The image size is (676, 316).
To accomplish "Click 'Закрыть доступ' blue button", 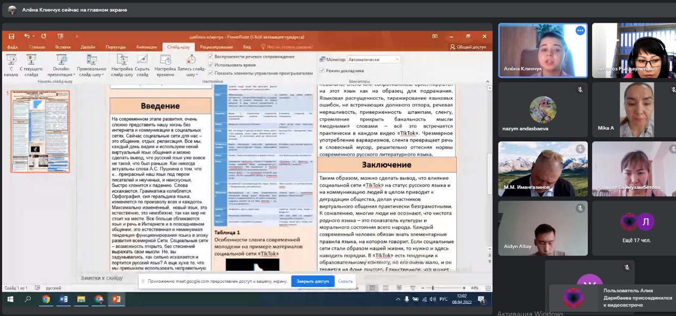I will [312, 281].
